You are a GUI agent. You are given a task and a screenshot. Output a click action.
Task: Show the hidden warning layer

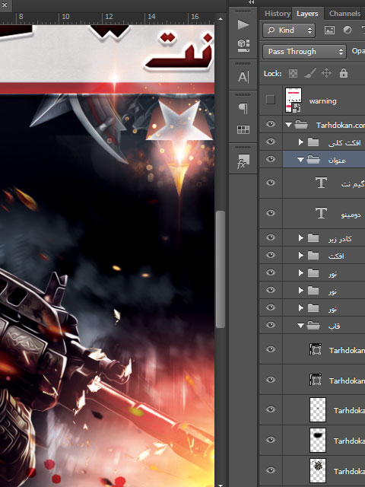pos(271,100)
